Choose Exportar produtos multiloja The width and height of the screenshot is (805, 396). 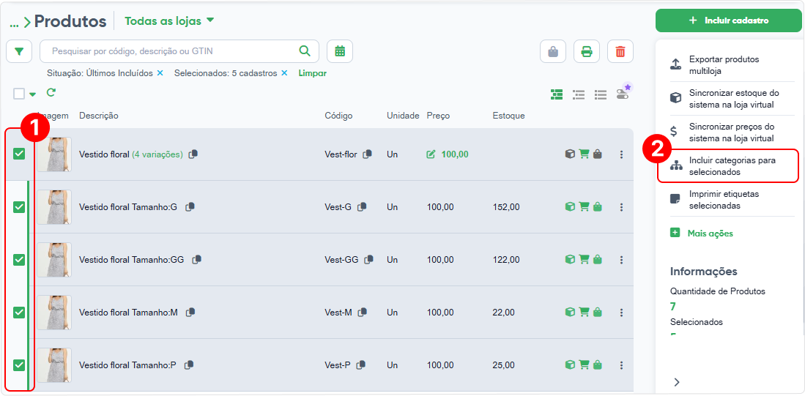[x=732, y=65]
